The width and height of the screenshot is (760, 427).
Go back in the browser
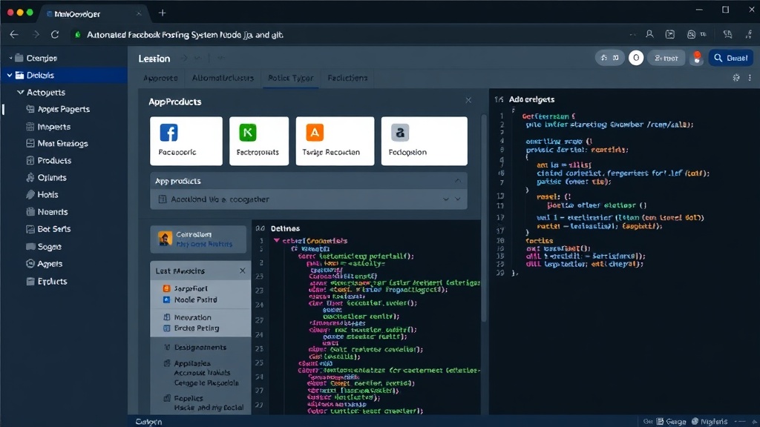pos(14,34)
